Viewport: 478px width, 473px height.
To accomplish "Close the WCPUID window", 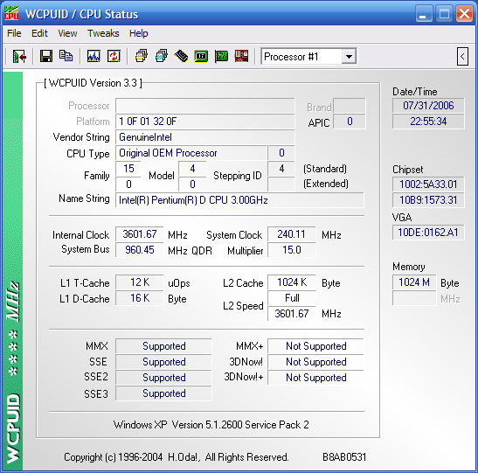I will (x=464, y=14).
